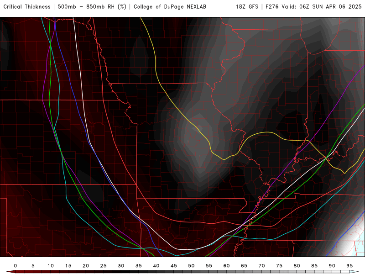The height and width of the screenshot is (274, 365).
Task: Click the '45' label on the color scale
Action: 174,266
